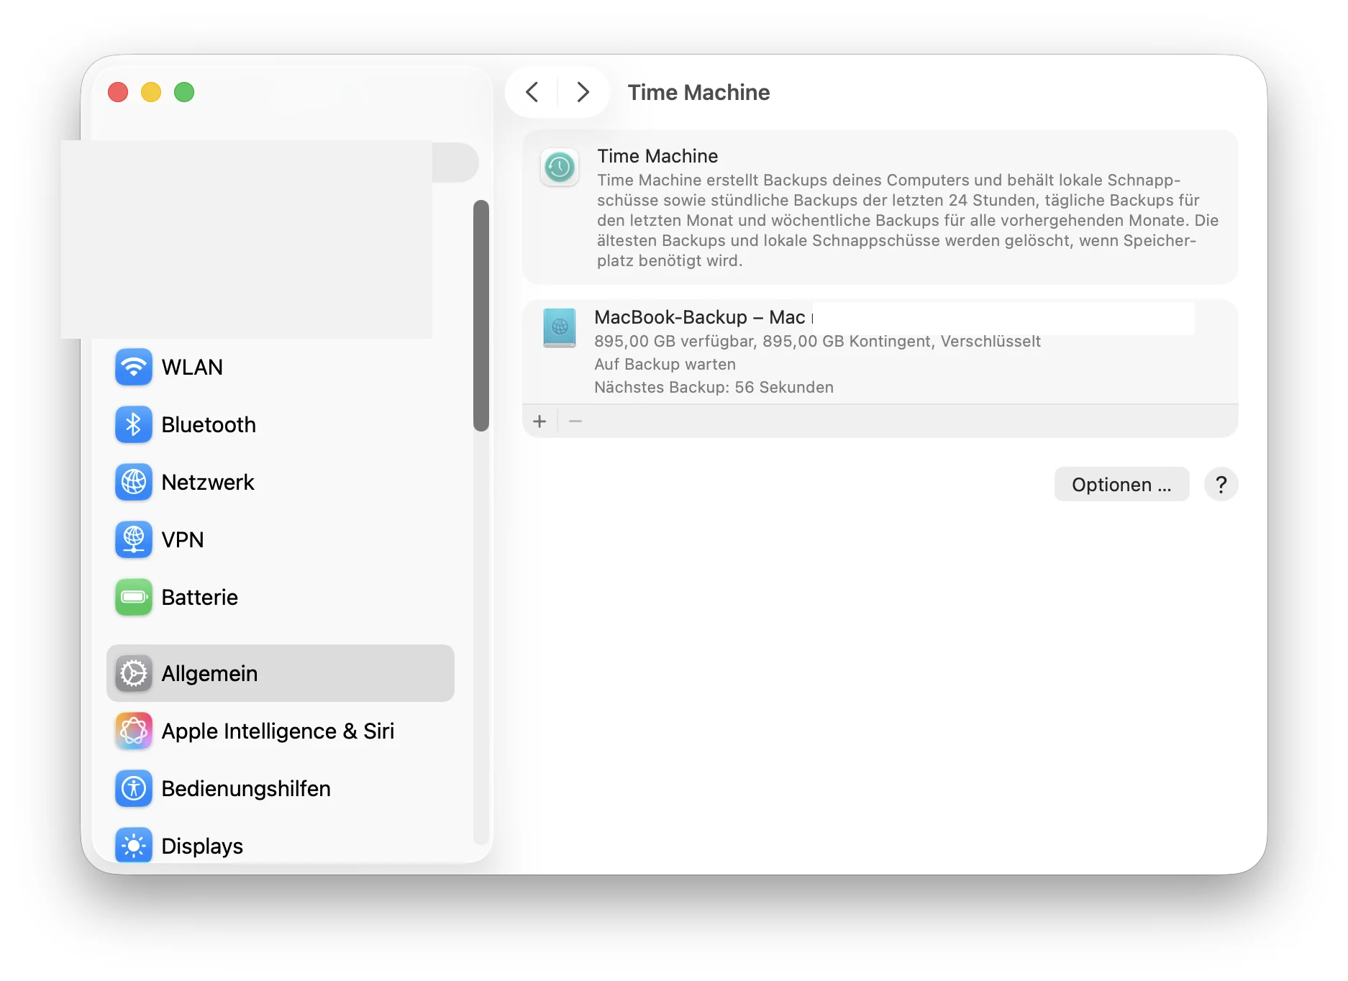The height and width of the screenshot is (981, 1348).
Task: Select the Bluetooth sidebar entry
Action: click(281, 424)
